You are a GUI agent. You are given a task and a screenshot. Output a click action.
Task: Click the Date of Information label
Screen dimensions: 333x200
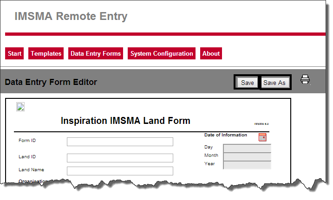click(x=226, y=135)
